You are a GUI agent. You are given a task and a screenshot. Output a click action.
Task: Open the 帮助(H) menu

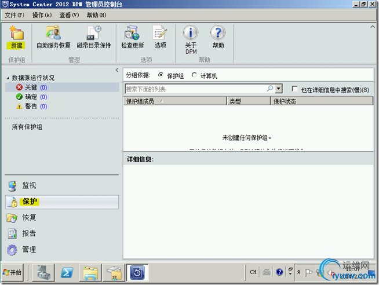click(96, 15)
